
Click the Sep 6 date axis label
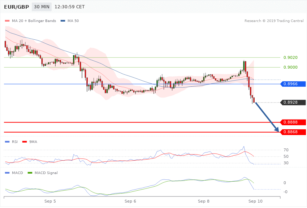pyautogui.click(x=130, y=201)
